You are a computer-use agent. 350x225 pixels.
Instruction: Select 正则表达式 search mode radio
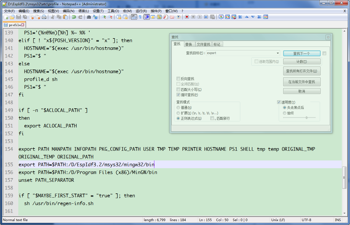(178, 118)
